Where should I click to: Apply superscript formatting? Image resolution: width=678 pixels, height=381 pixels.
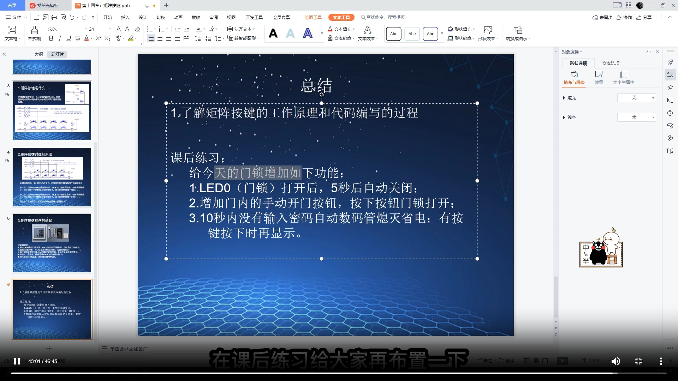click(99, 38)
